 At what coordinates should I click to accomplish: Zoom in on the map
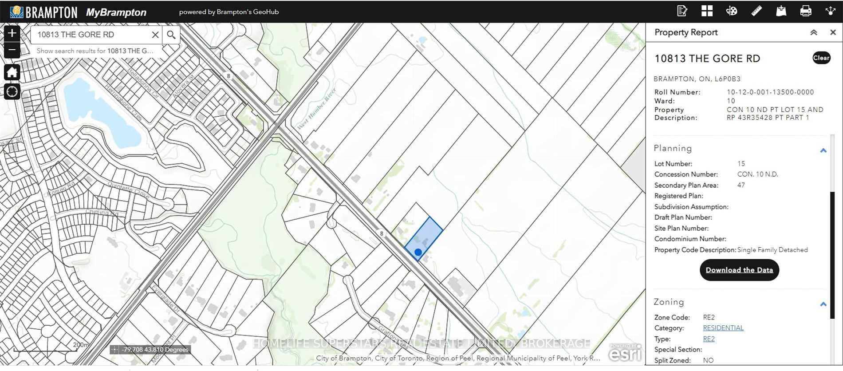click(x=12, y=33)
